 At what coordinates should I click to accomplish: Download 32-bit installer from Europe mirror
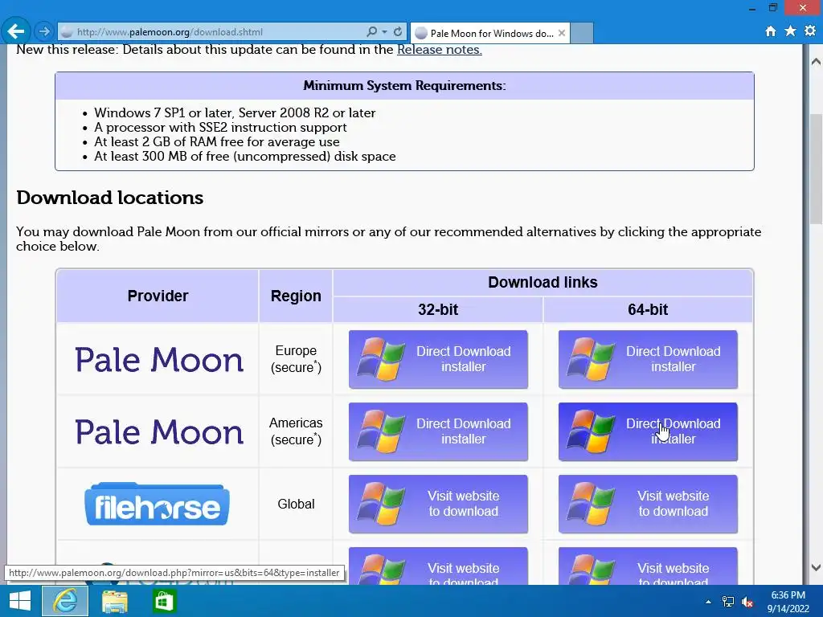[x=438, y=359]
